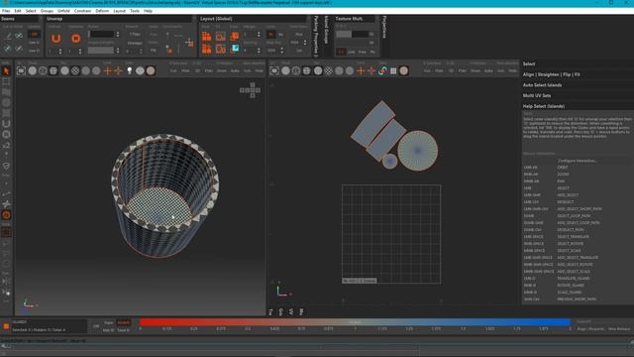Click first orange crosshair in 3D viewport toolbar
The width and height of the screenshot is (634, 357).
(x=108, y=70)
